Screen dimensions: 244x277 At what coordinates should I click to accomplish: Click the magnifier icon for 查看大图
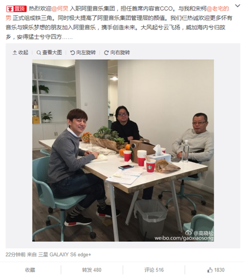39,52
